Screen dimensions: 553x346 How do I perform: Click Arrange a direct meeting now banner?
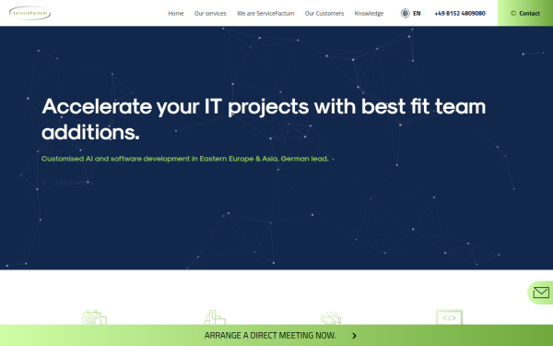[x=276, y=336]
